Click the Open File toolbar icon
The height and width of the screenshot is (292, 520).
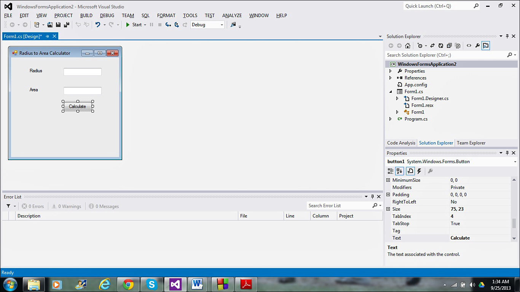[50, 25]
